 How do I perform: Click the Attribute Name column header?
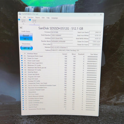coord(32,54)
